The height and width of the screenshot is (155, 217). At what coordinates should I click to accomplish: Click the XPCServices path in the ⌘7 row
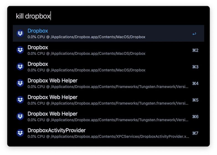tap(120, 137)
